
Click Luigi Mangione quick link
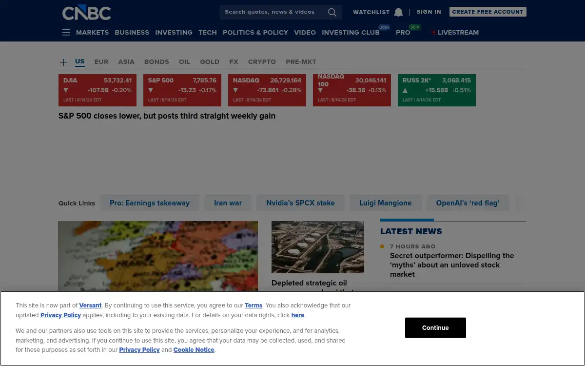coord(385,203)
